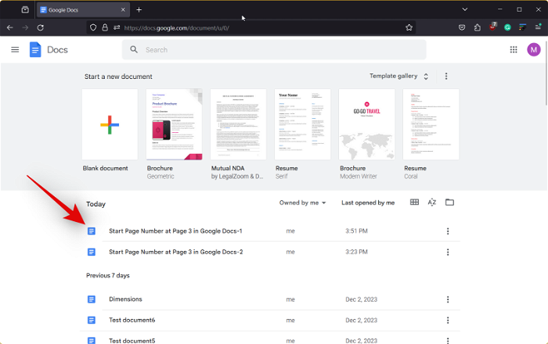The height and width of the screenshot is (344, 548).
Task: List all tabs dropdown arrow
Action: point(464,9)
